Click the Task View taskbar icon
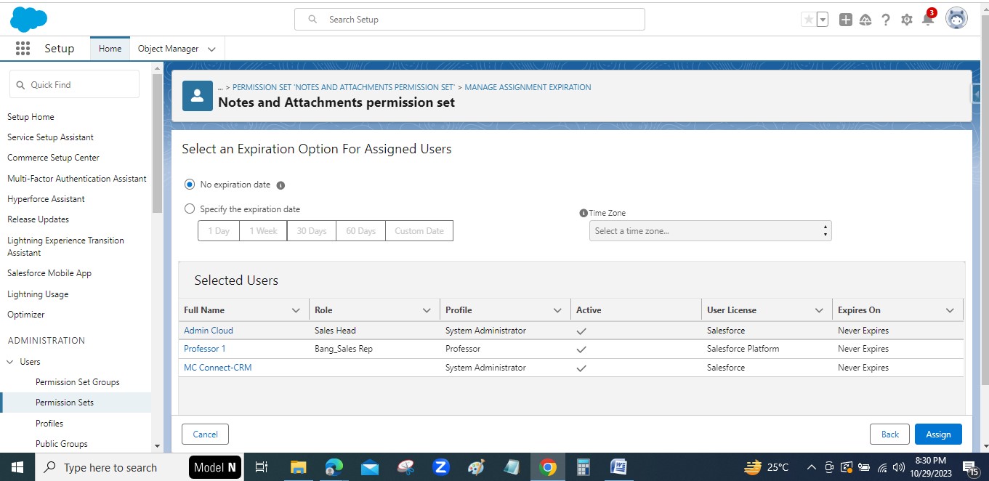 pyautogui.click(x=262, y=467)
